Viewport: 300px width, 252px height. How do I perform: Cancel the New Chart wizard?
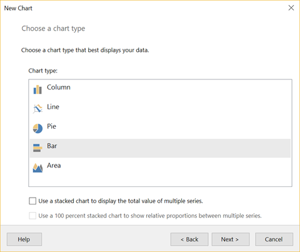274,239
